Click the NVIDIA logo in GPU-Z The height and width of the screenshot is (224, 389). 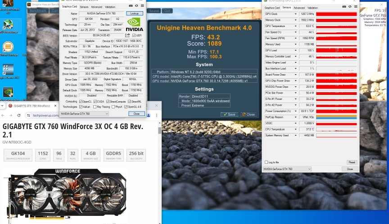135,25
